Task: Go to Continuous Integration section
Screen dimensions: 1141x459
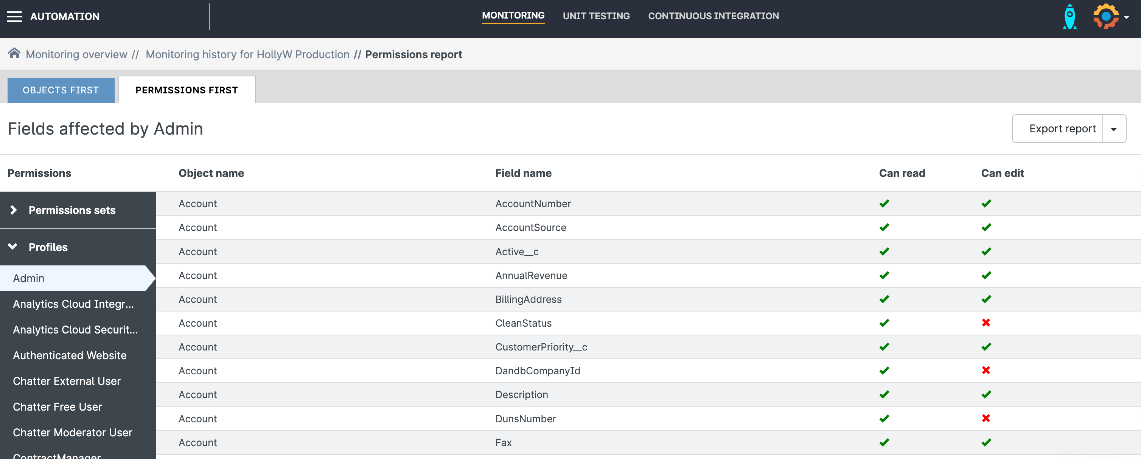Action: (x=713, y=16)
